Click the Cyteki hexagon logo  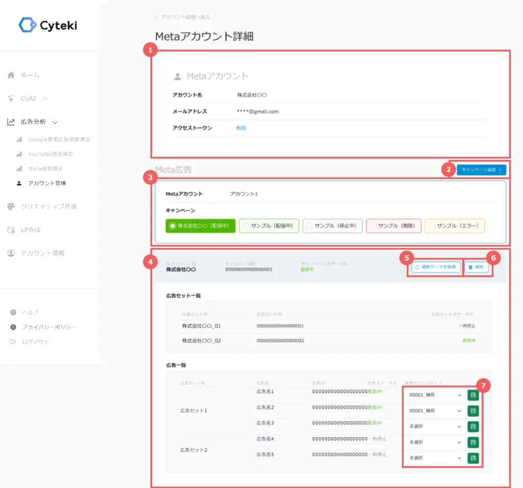28,25
